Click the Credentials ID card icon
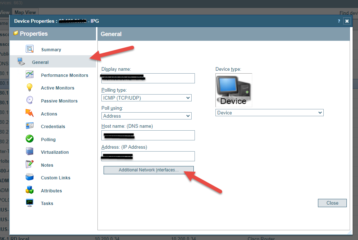This screenshot has width=358, height=240. pos(30,126)
